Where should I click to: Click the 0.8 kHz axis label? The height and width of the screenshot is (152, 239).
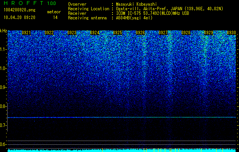[3, 106]
